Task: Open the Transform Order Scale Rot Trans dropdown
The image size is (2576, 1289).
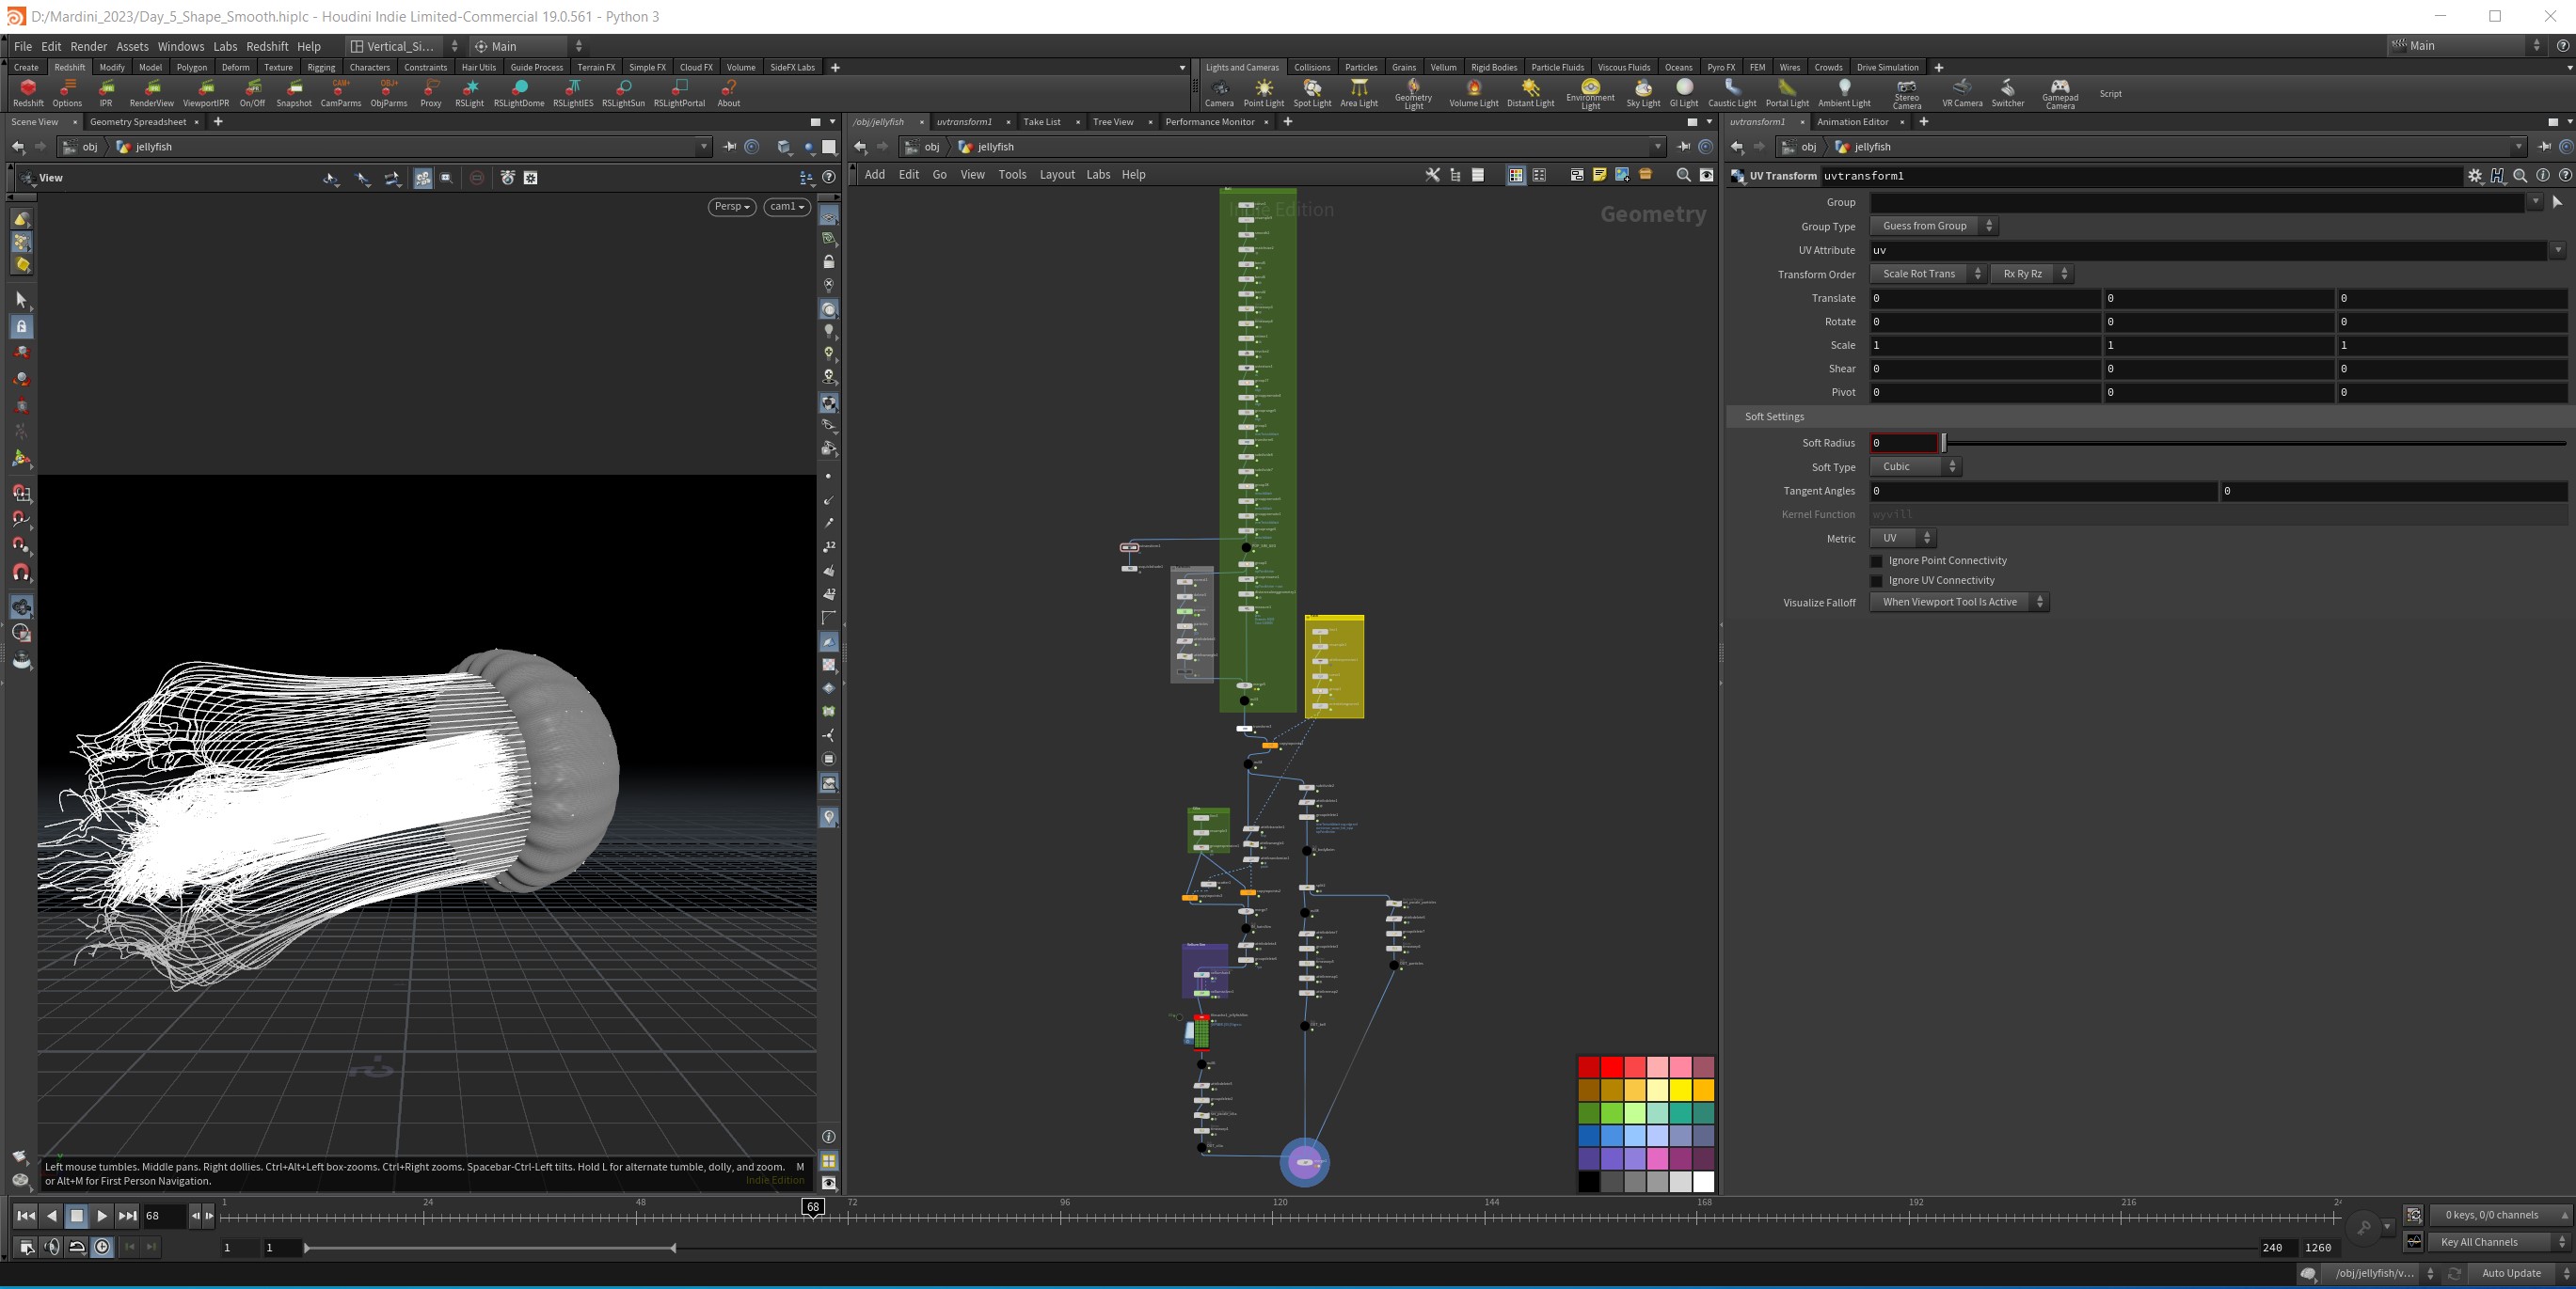Action: 1928,274
